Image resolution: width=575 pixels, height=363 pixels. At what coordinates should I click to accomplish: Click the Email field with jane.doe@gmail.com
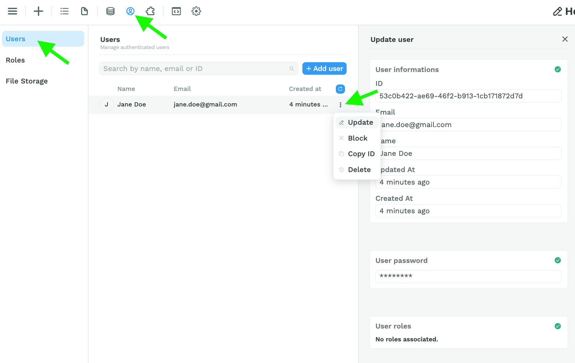coord(468,125)
